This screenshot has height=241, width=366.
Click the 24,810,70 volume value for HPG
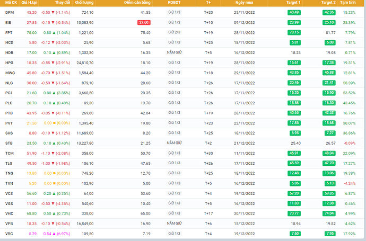pyautogui.click(x=85, y=63)
